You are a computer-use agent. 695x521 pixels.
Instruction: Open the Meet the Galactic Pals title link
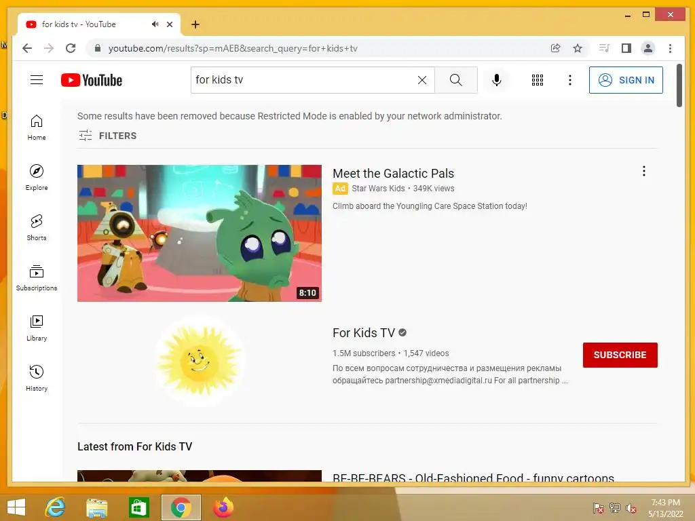click(393, 173)
